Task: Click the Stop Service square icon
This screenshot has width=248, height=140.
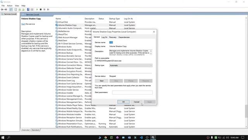Action: (x=41, y=9)
